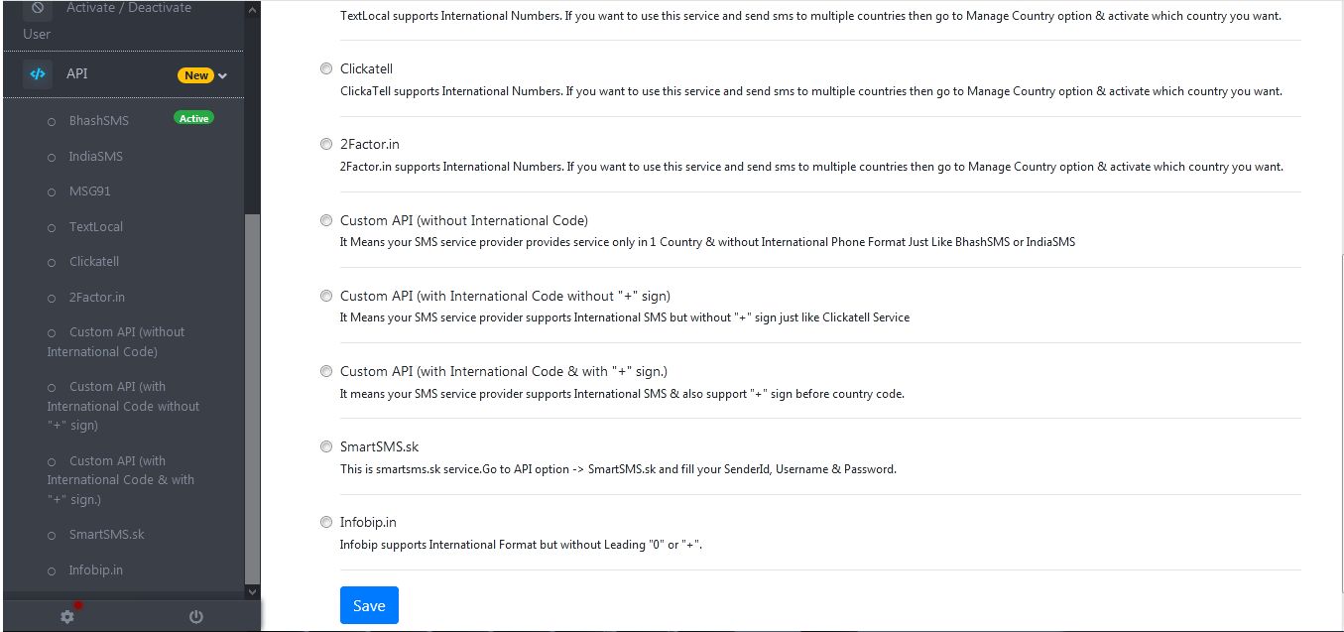This screenshot has height=632, width=1344.
Task: Click the green Active badge on BhashSMS
Action: (191, 117)
